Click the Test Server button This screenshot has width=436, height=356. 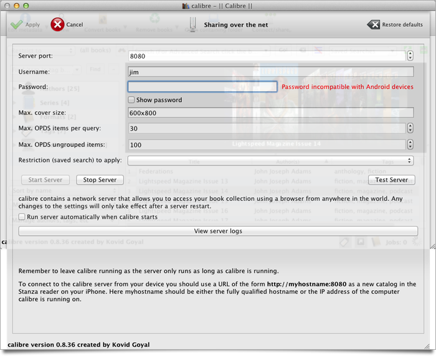tap(392, 180)
